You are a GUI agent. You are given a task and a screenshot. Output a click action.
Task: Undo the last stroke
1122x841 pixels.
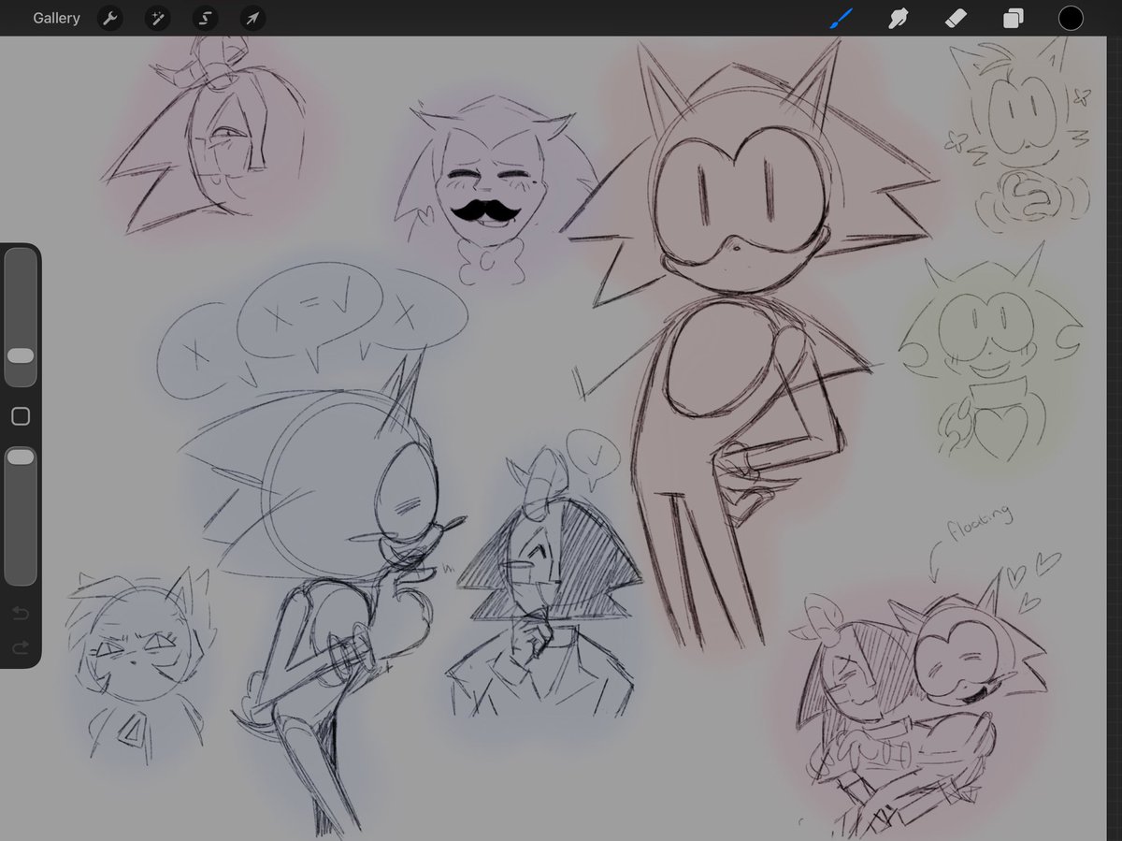click(x=21, y=613)
